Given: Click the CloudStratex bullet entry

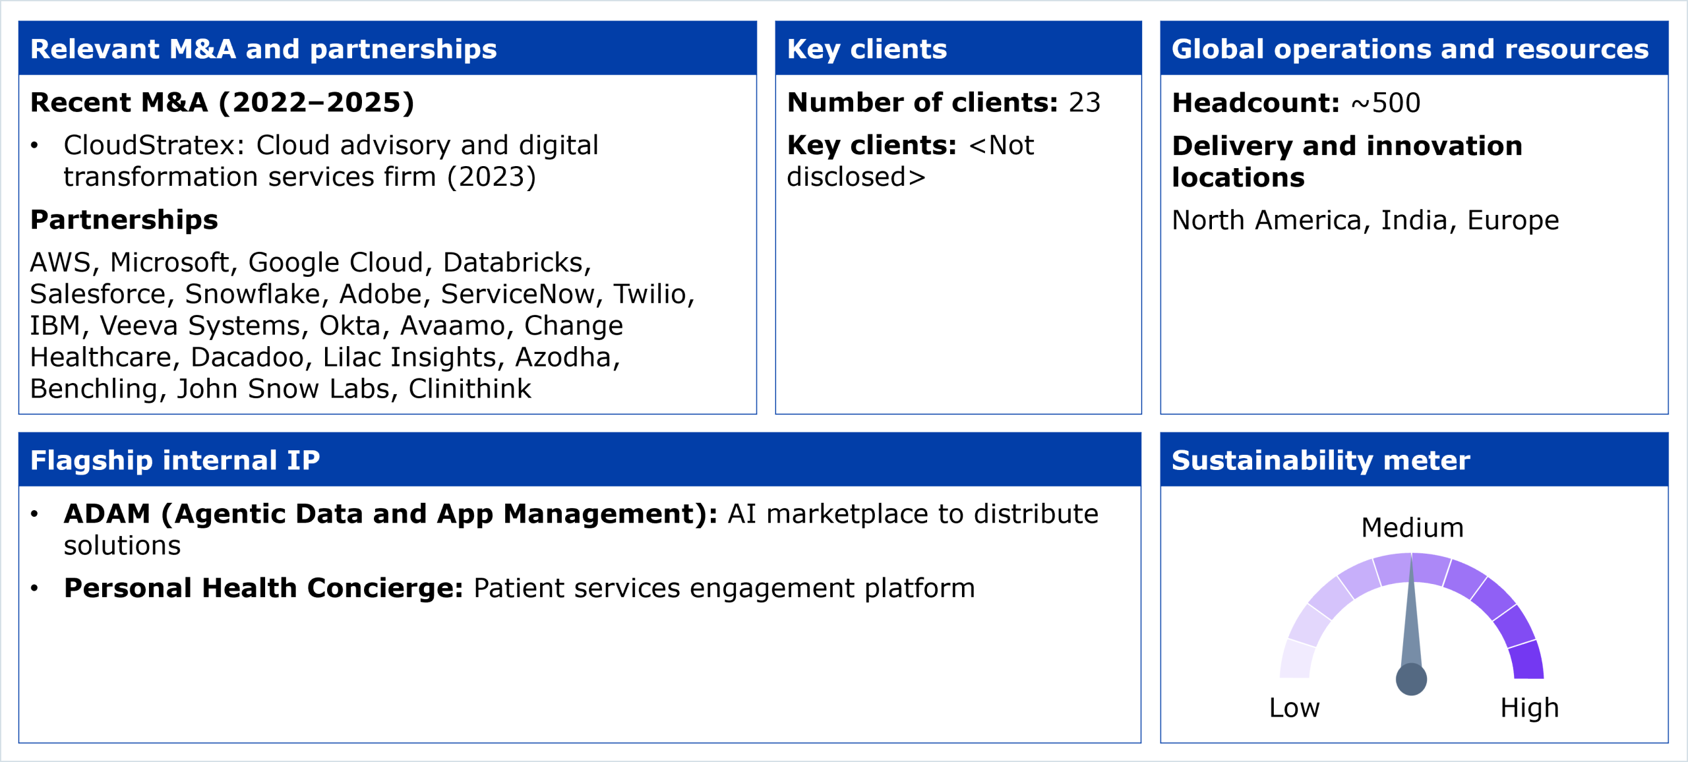Looking at the screenshot, I should [x=330, y=161].
